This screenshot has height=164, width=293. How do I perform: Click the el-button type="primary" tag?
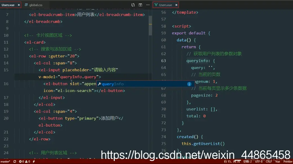70,118
